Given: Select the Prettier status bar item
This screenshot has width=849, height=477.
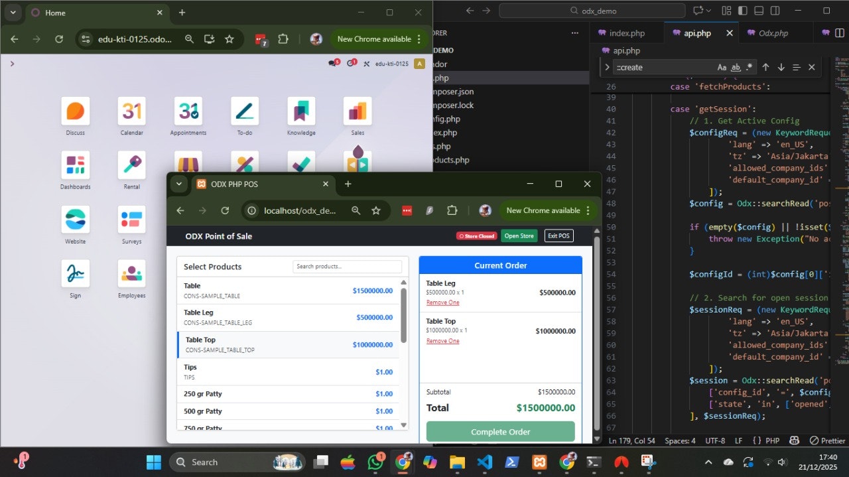Looking at the screenshot, I should pyautogui.click(x=827, y=440).
